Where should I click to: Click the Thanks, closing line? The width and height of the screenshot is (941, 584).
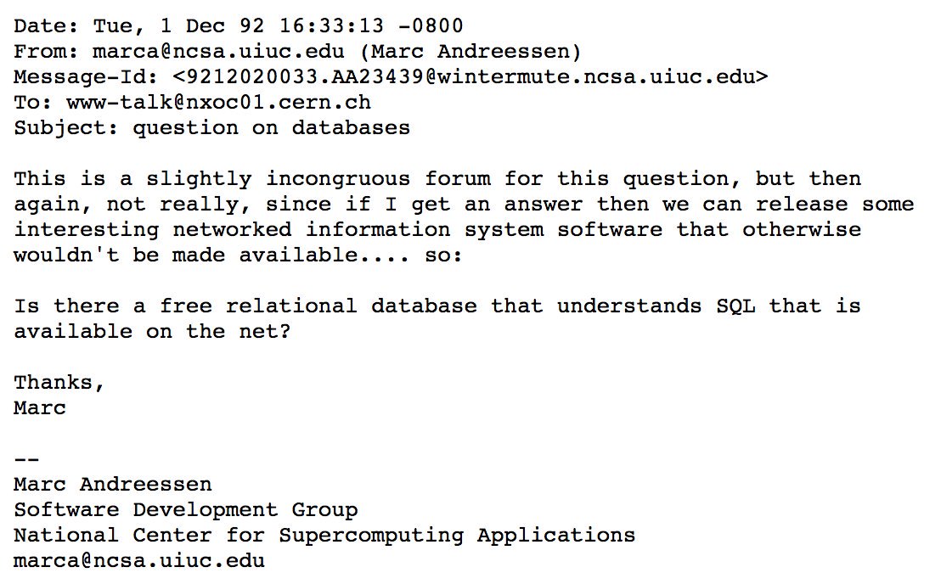tap(59, 383)
